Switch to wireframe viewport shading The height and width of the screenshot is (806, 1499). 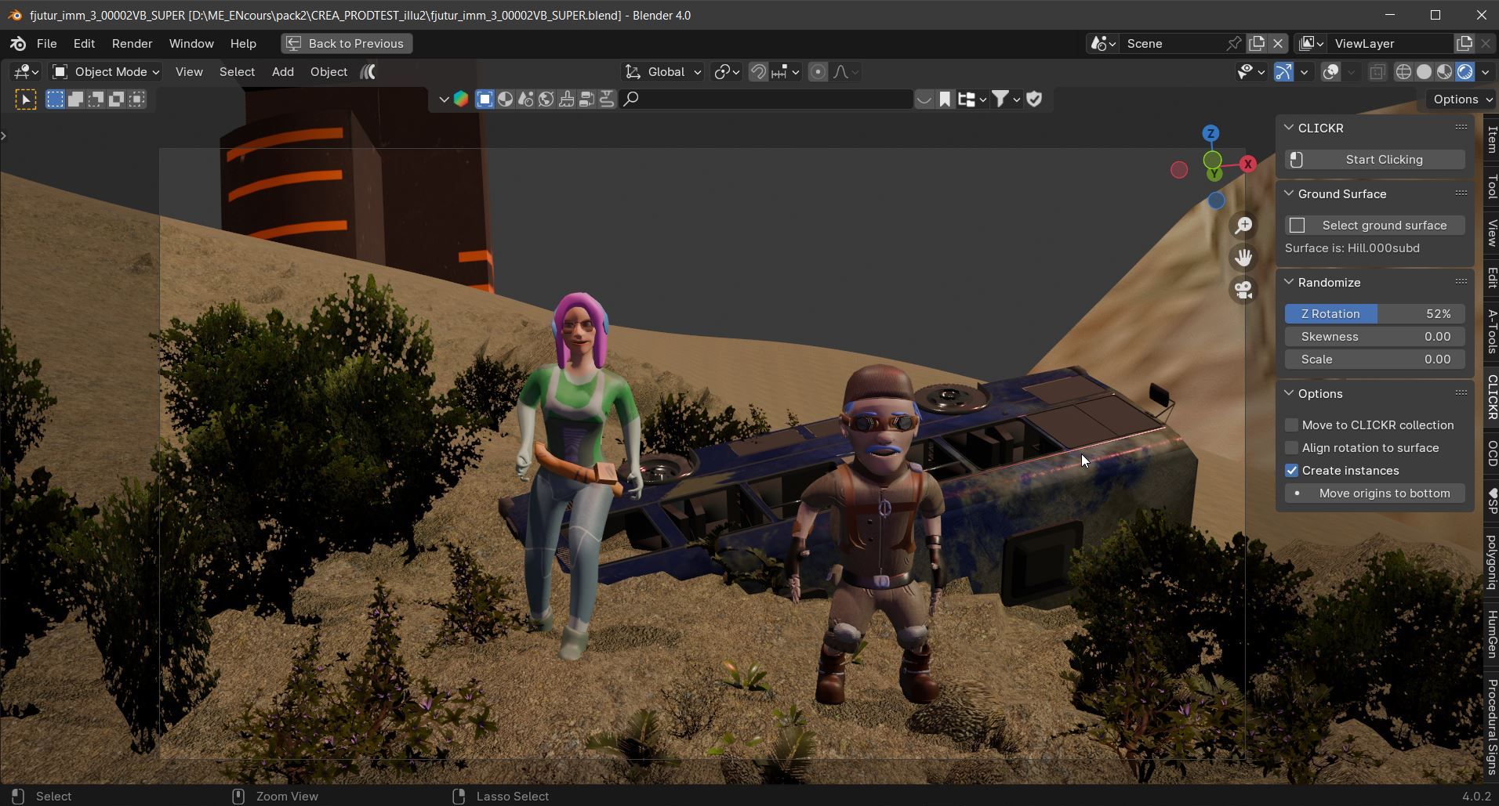[x=1403, y=72]
